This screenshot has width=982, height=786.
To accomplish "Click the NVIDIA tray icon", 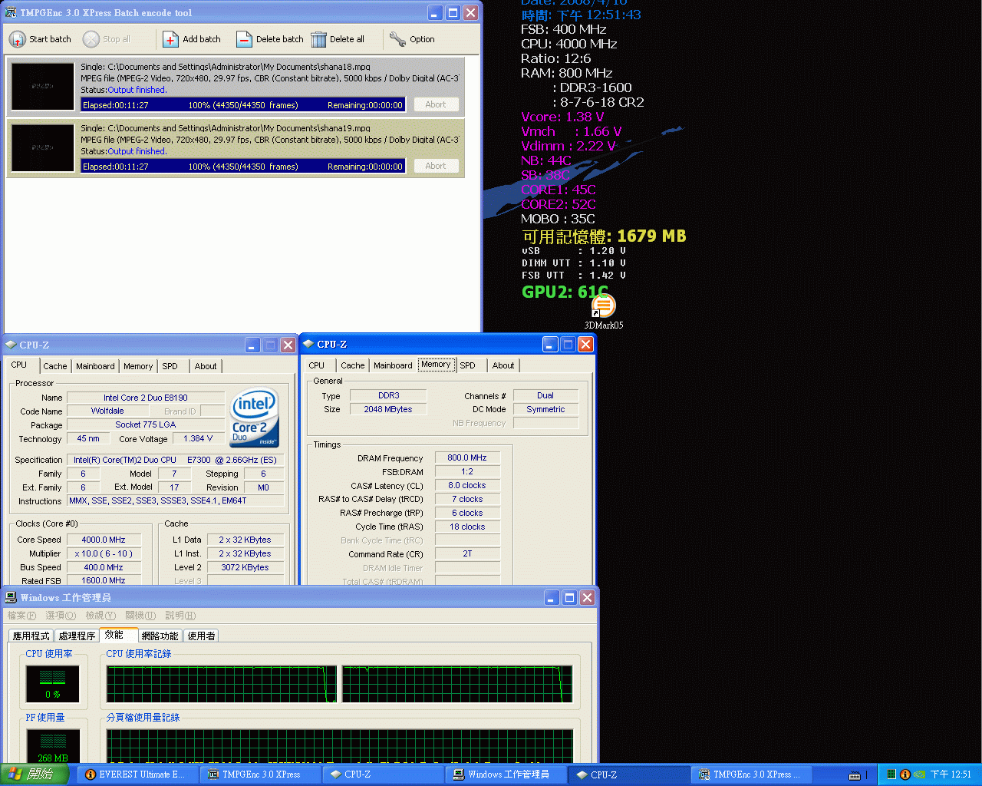I will (919, 774).
